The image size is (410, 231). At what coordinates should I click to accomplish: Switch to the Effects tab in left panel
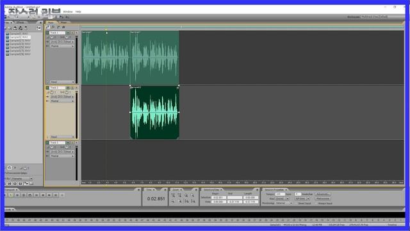coord(20,22)
